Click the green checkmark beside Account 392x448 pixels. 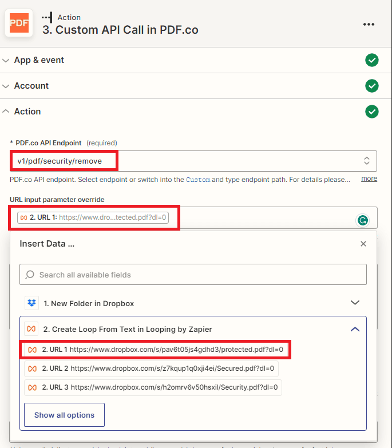click(x=372, y=86)
